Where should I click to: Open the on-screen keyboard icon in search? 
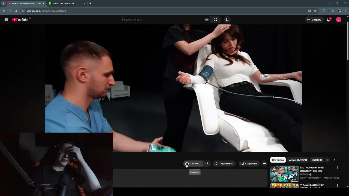pyautogui.click(x=207, y=20)
